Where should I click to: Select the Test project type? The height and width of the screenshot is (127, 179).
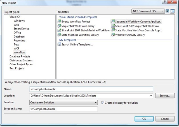coord(16,44)
